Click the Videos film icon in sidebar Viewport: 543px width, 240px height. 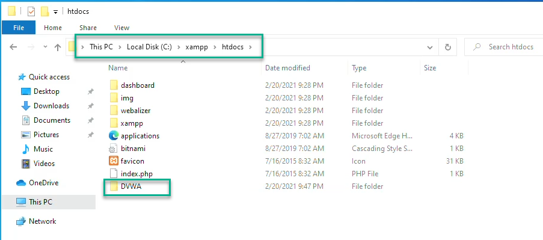[26, 164]
